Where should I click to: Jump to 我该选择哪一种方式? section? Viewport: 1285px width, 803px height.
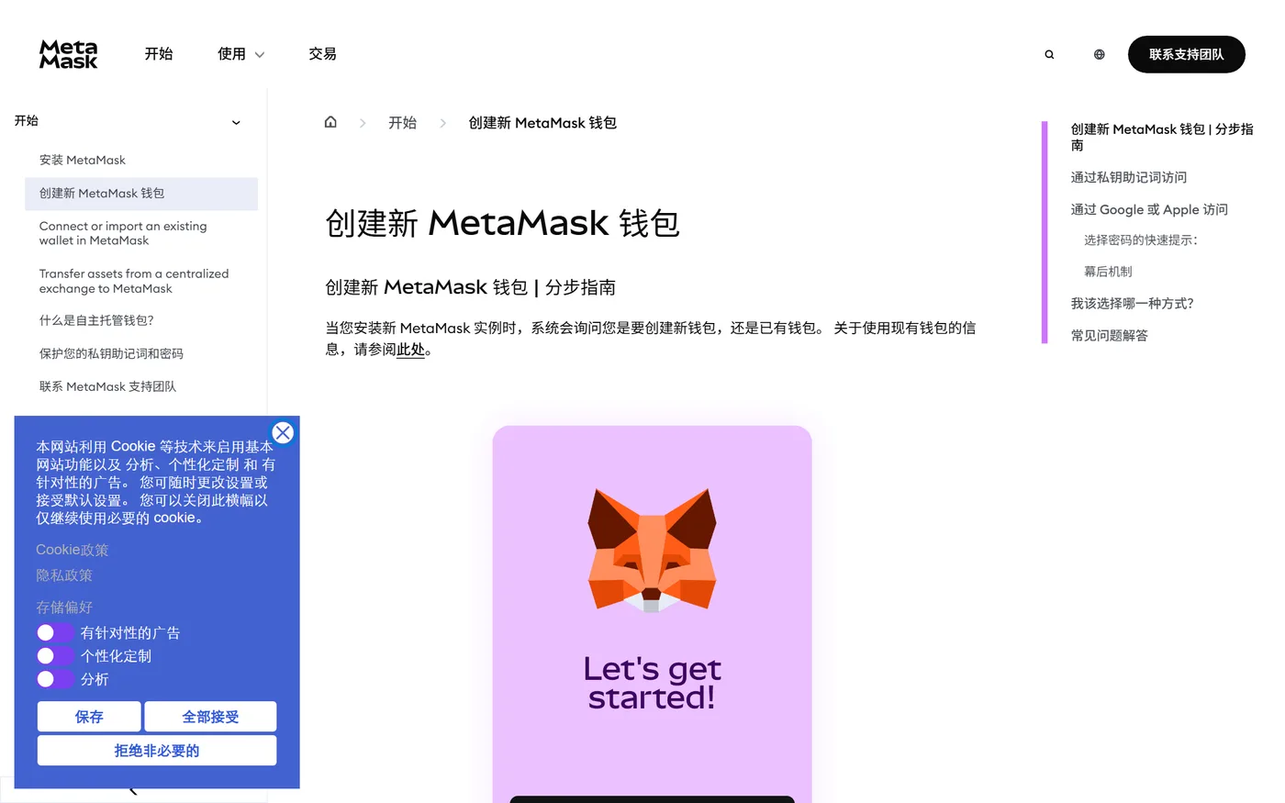click(x=1132, y=304)
